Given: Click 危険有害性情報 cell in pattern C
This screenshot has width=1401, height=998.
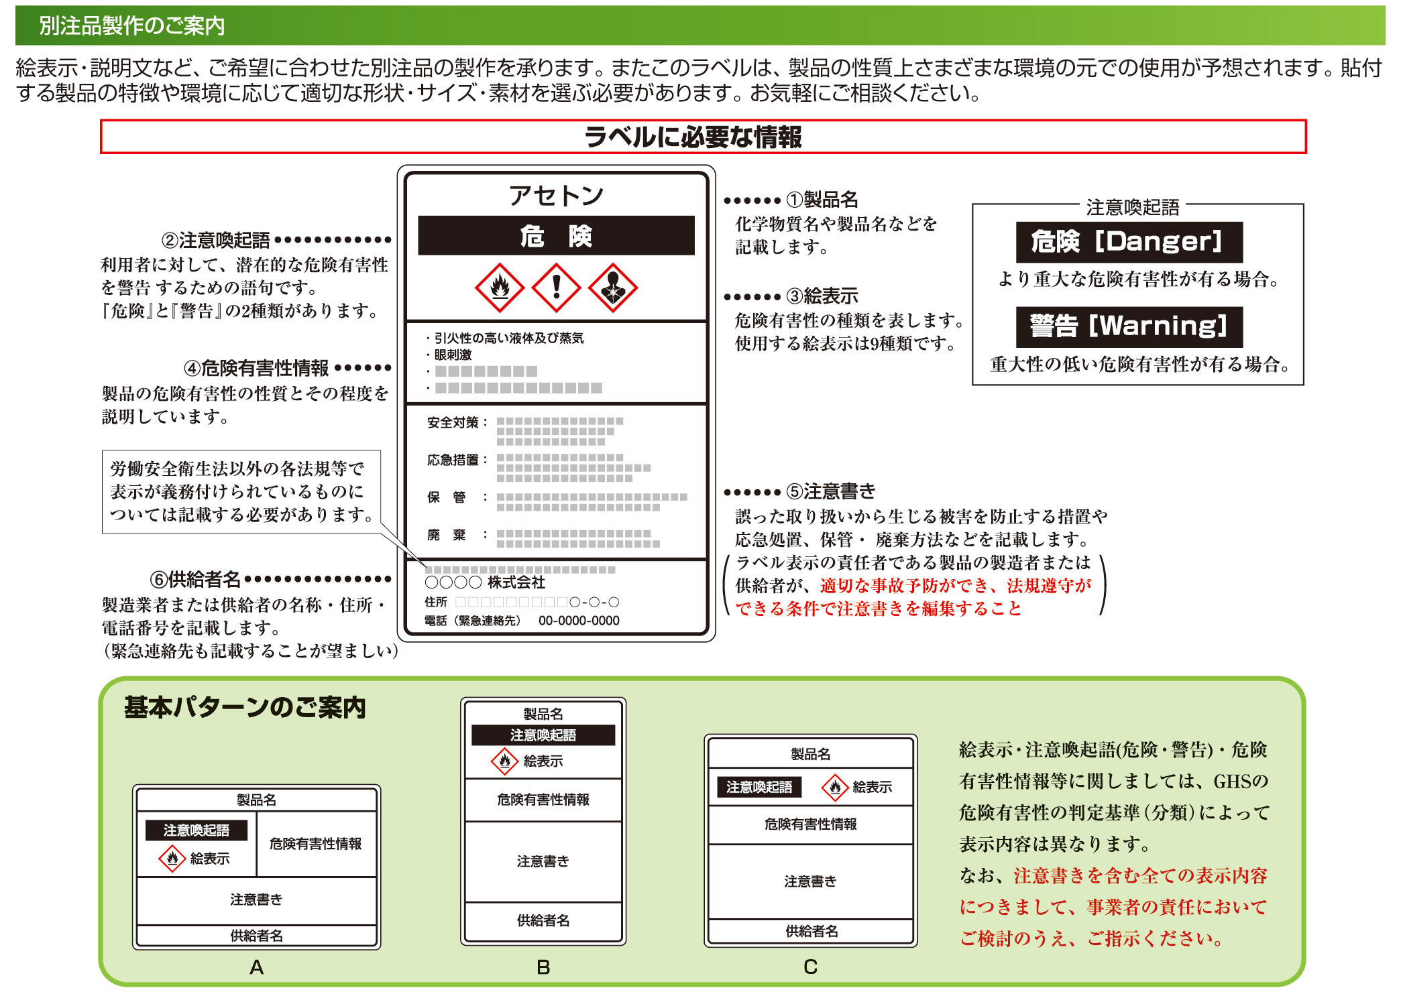Looking at the screenshot, I should click(x=810, y=824).
